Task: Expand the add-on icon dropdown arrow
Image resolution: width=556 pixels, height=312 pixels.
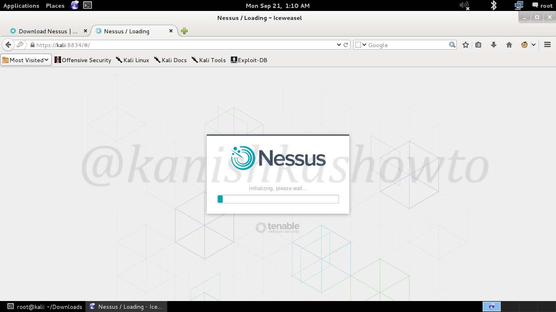Action: pos(533,45)
